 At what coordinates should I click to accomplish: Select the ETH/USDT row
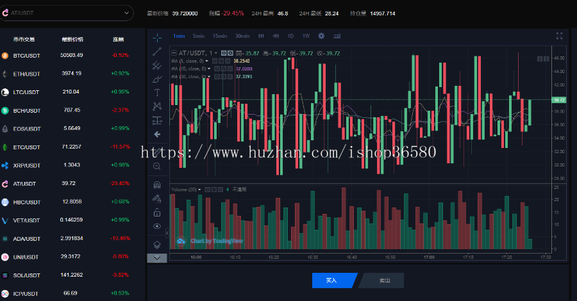(x=72, y=74)
